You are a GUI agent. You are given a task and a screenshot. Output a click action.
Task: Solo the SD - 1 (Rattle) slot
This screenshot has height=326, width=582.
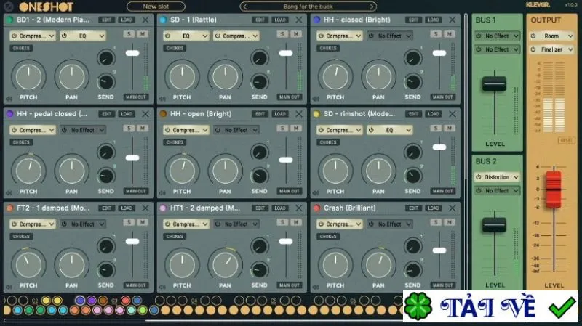click(x=282, y=34)
